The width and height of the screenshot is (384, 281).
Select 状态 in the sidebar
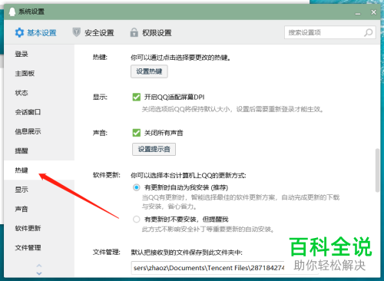[39, 93]
